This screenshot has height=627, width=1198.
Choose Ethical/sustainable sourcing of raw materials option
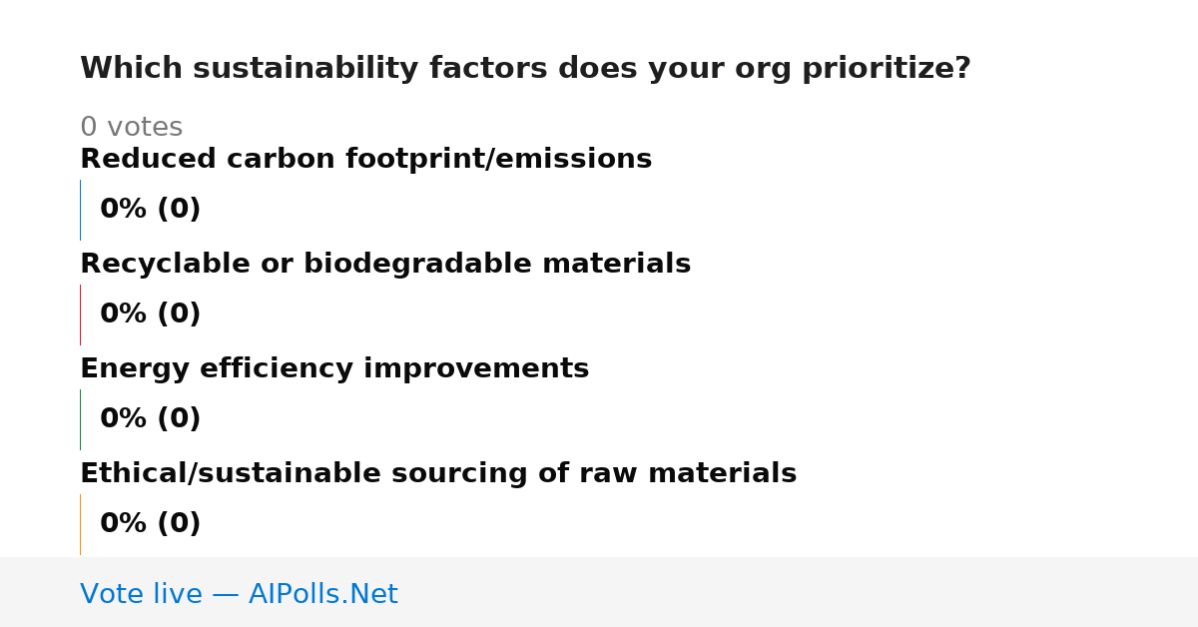tap(438, 474)
